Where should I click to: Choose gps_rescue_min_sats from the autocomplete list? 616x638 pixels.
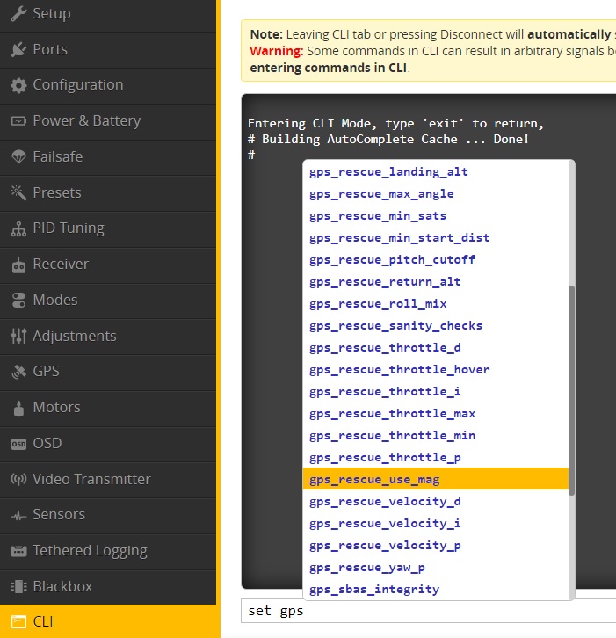(x=378, y=216)
